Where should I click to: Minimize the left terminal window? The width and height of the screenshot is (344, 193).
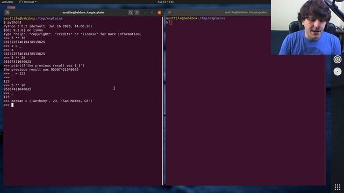coord(145,12)
